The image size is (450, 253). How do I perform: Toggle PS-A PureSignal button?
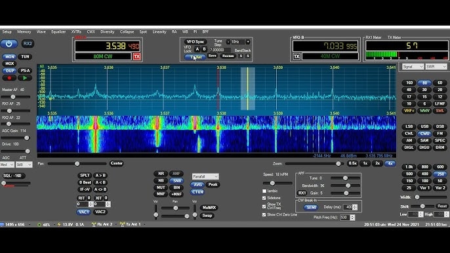point(25,71)
